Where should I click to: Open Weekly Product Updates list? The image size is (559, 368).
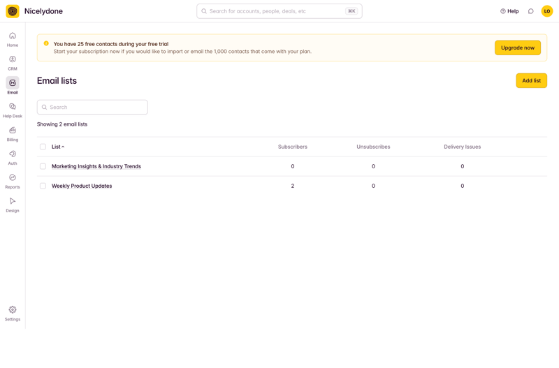pos(82,186)
